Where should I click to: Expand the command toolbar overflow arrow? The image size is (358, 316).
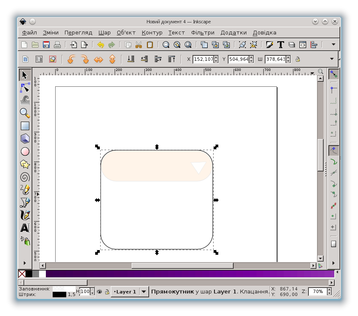(x=333, y=45)
